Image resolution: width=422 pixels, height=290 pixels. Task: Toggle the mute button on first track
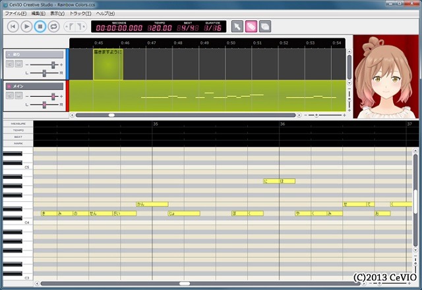coord(10,64)
